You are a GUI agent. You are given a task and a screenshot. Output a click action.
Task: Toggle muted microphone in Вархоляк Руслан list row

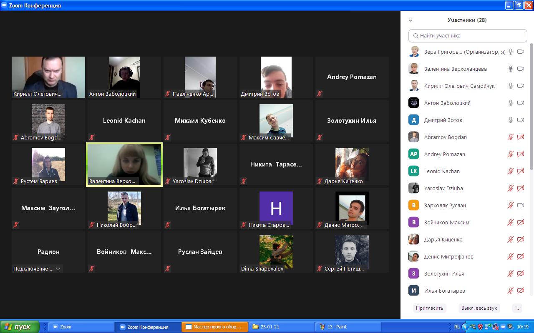510,205
